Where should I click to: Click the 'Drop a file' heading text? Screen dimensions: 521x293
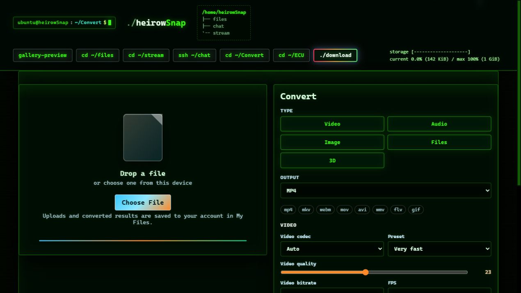click(143, 174)
